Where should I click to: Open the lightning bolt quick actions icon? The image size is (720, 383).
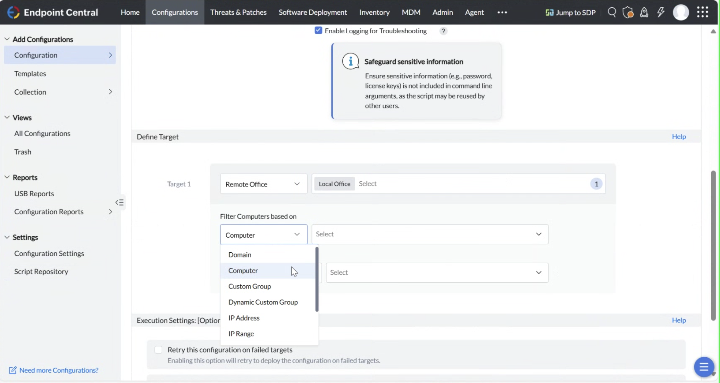click(x=661, y=12)
